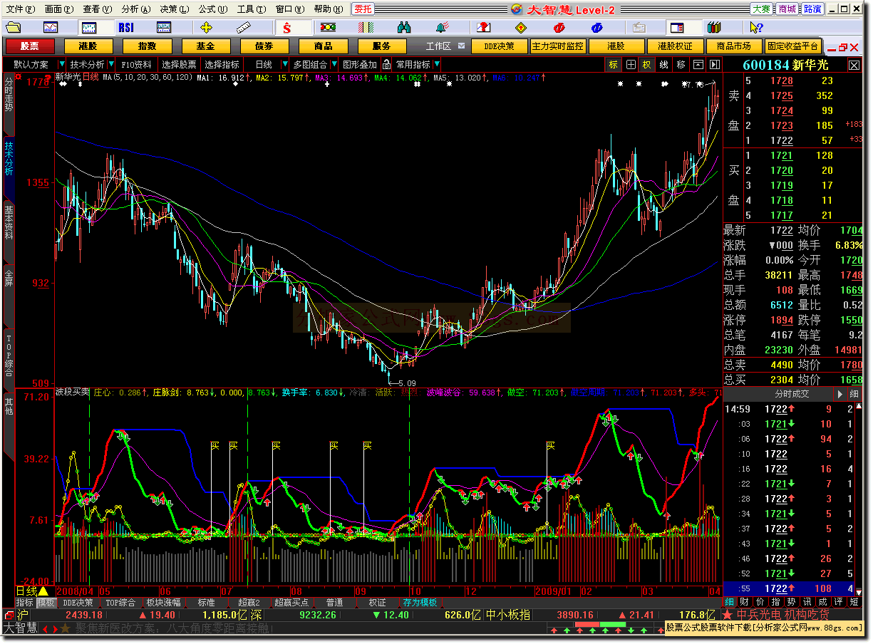Click the red dollar sign toolbar icon

click(x=287, y=27)
